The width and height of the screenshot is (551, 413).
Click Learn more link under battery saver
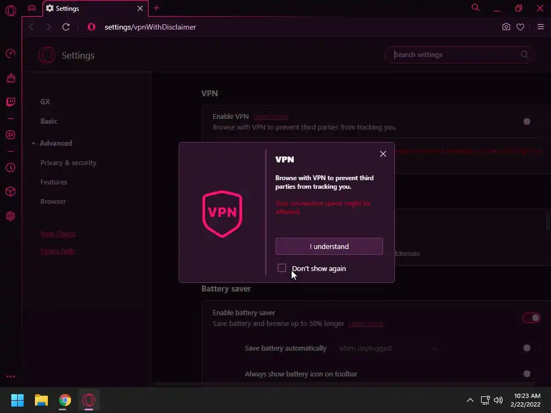click(366, 323)
